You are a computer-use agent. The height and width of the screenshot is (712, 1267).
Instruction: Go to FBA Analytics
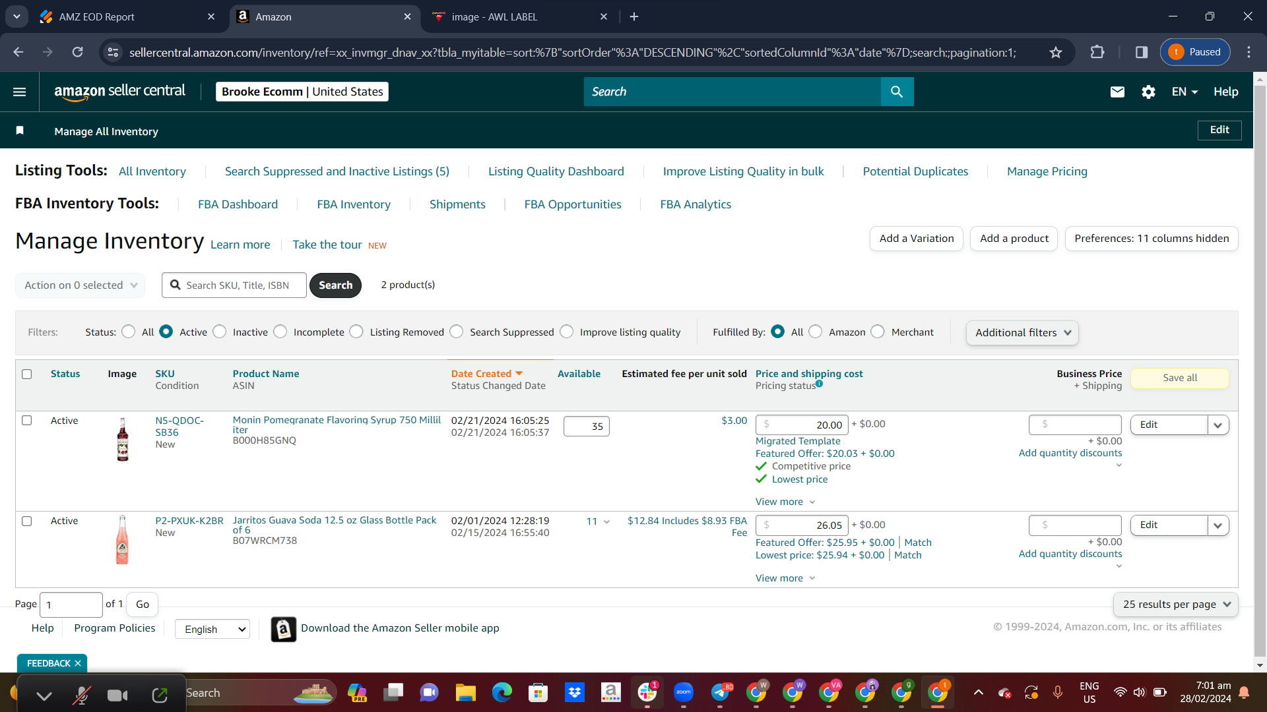point(696,204)
